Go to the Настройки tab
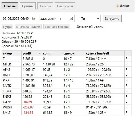This screenshot has width=135, height=117. [65, 6]
